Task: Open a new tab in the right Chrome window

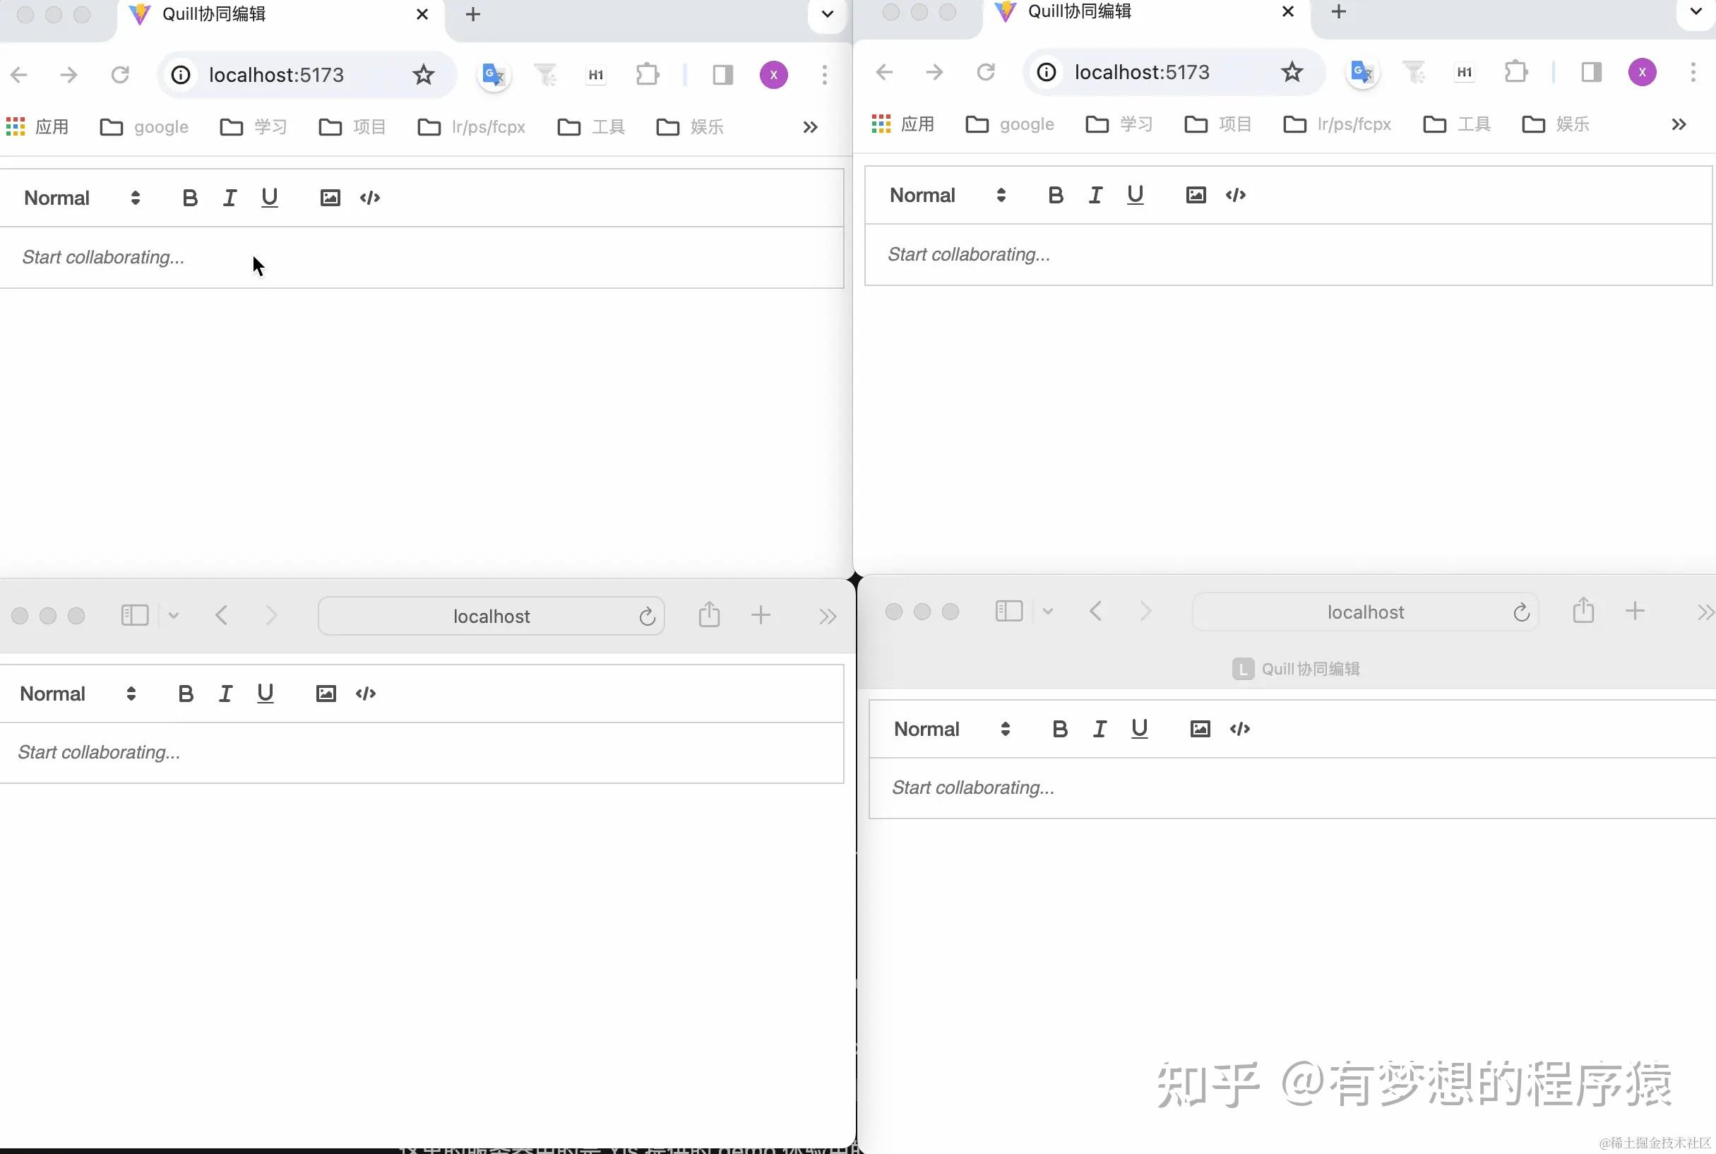Action: click(x=1337, y=11)
